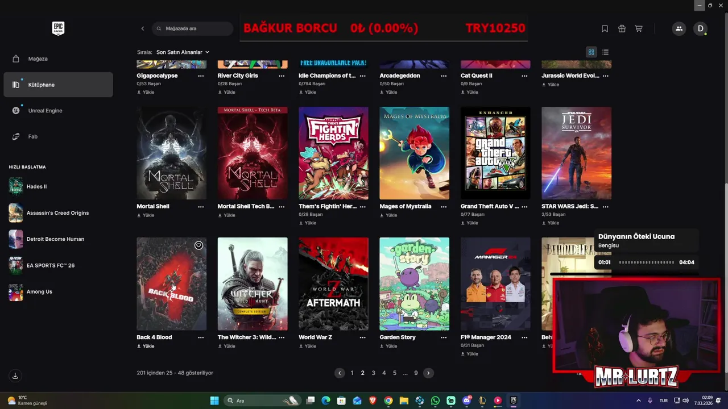Open The Witcher 3 cover art
Image resolution: width=728 pixels, height=409 pixels.
(x=253, y=283)
